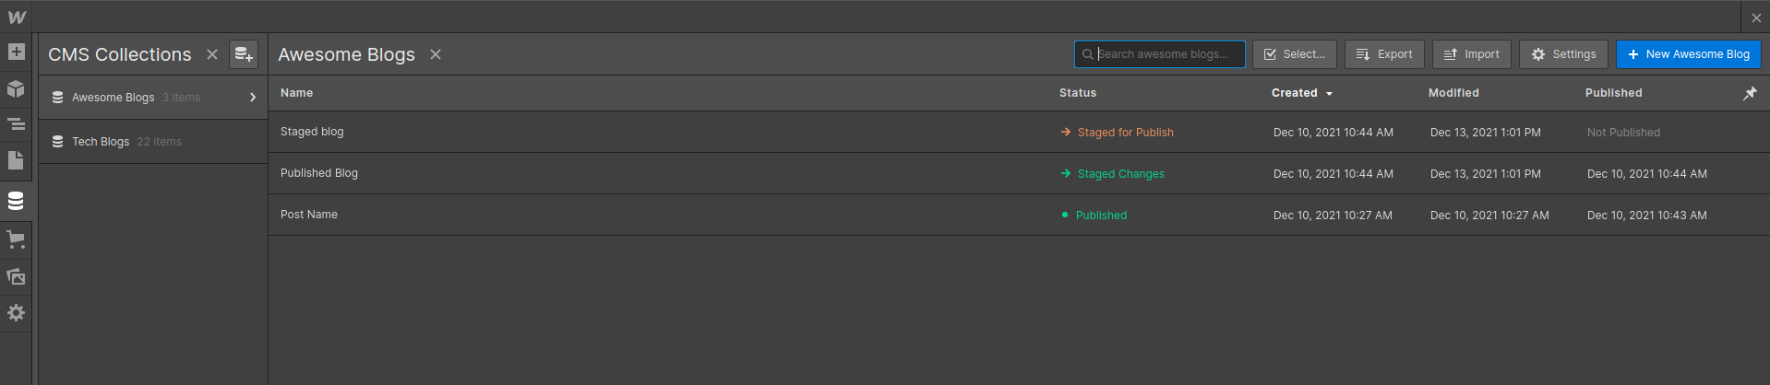Viewport: 1770px width, 385px height.
Task: Open the Navigator panel icon
Action: [x=16, y=123]
